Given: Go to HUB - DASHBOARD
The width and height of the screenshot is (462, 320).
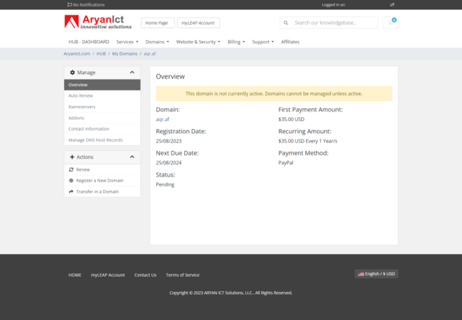Looking at the screenshot, I should point(89,42).
